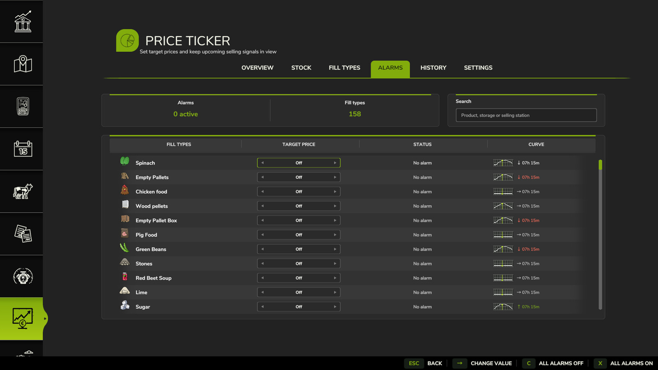
Task: Click the Wood pellets bag icon
Action: point(125,204)
